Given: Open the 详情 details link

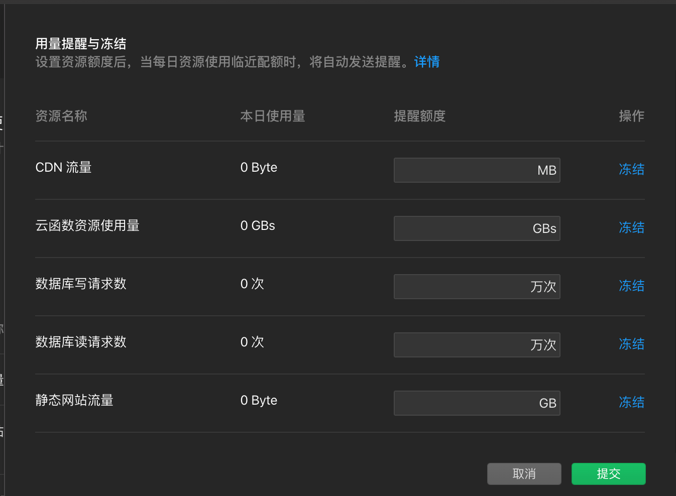Looking at the screenshot, I should [x=427, y=62].
